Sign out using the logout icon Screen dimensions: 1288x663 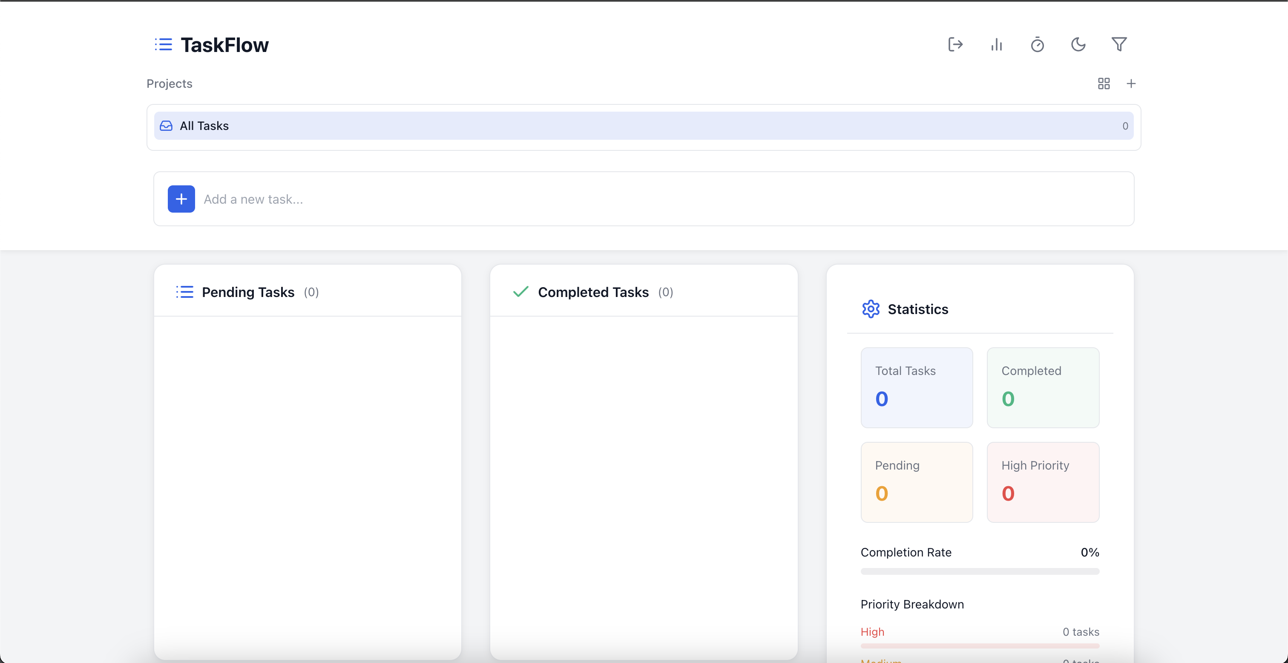[955, 45]
